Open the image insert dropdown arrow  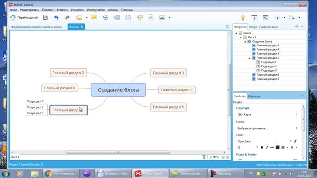point(169,18)
